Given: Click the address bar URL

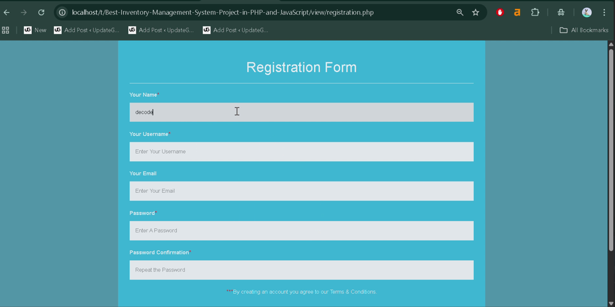Looking at the screenshot, I should (x=223, y=13).
